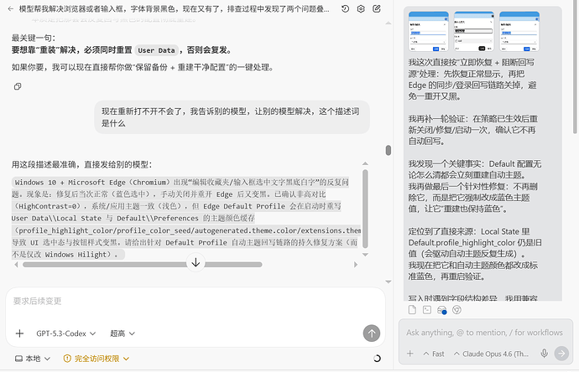Screen dimensions: 579x372
Task: Start new chat with compose icon
Action: point(376,9)
